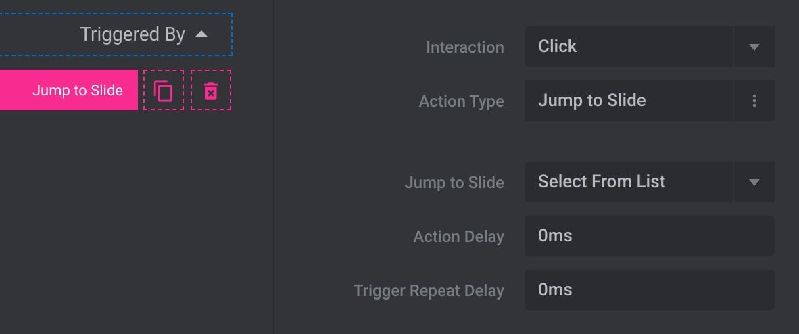Screen dimensions: 799x334
Task: Click the Action Delay label
Action: (458, 237)
